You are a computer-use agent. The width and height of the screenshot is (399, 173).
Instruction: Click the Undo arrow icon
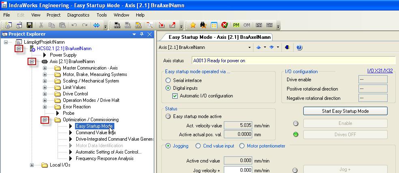point(74,25)
